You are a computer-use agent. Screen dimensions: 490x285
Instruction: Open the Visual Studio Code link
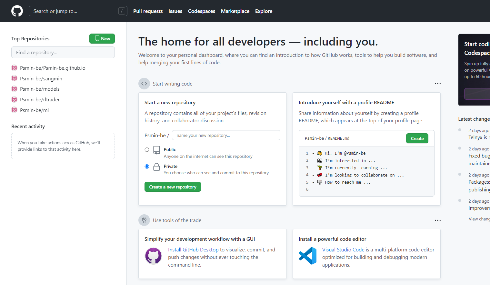pos(343,250)
